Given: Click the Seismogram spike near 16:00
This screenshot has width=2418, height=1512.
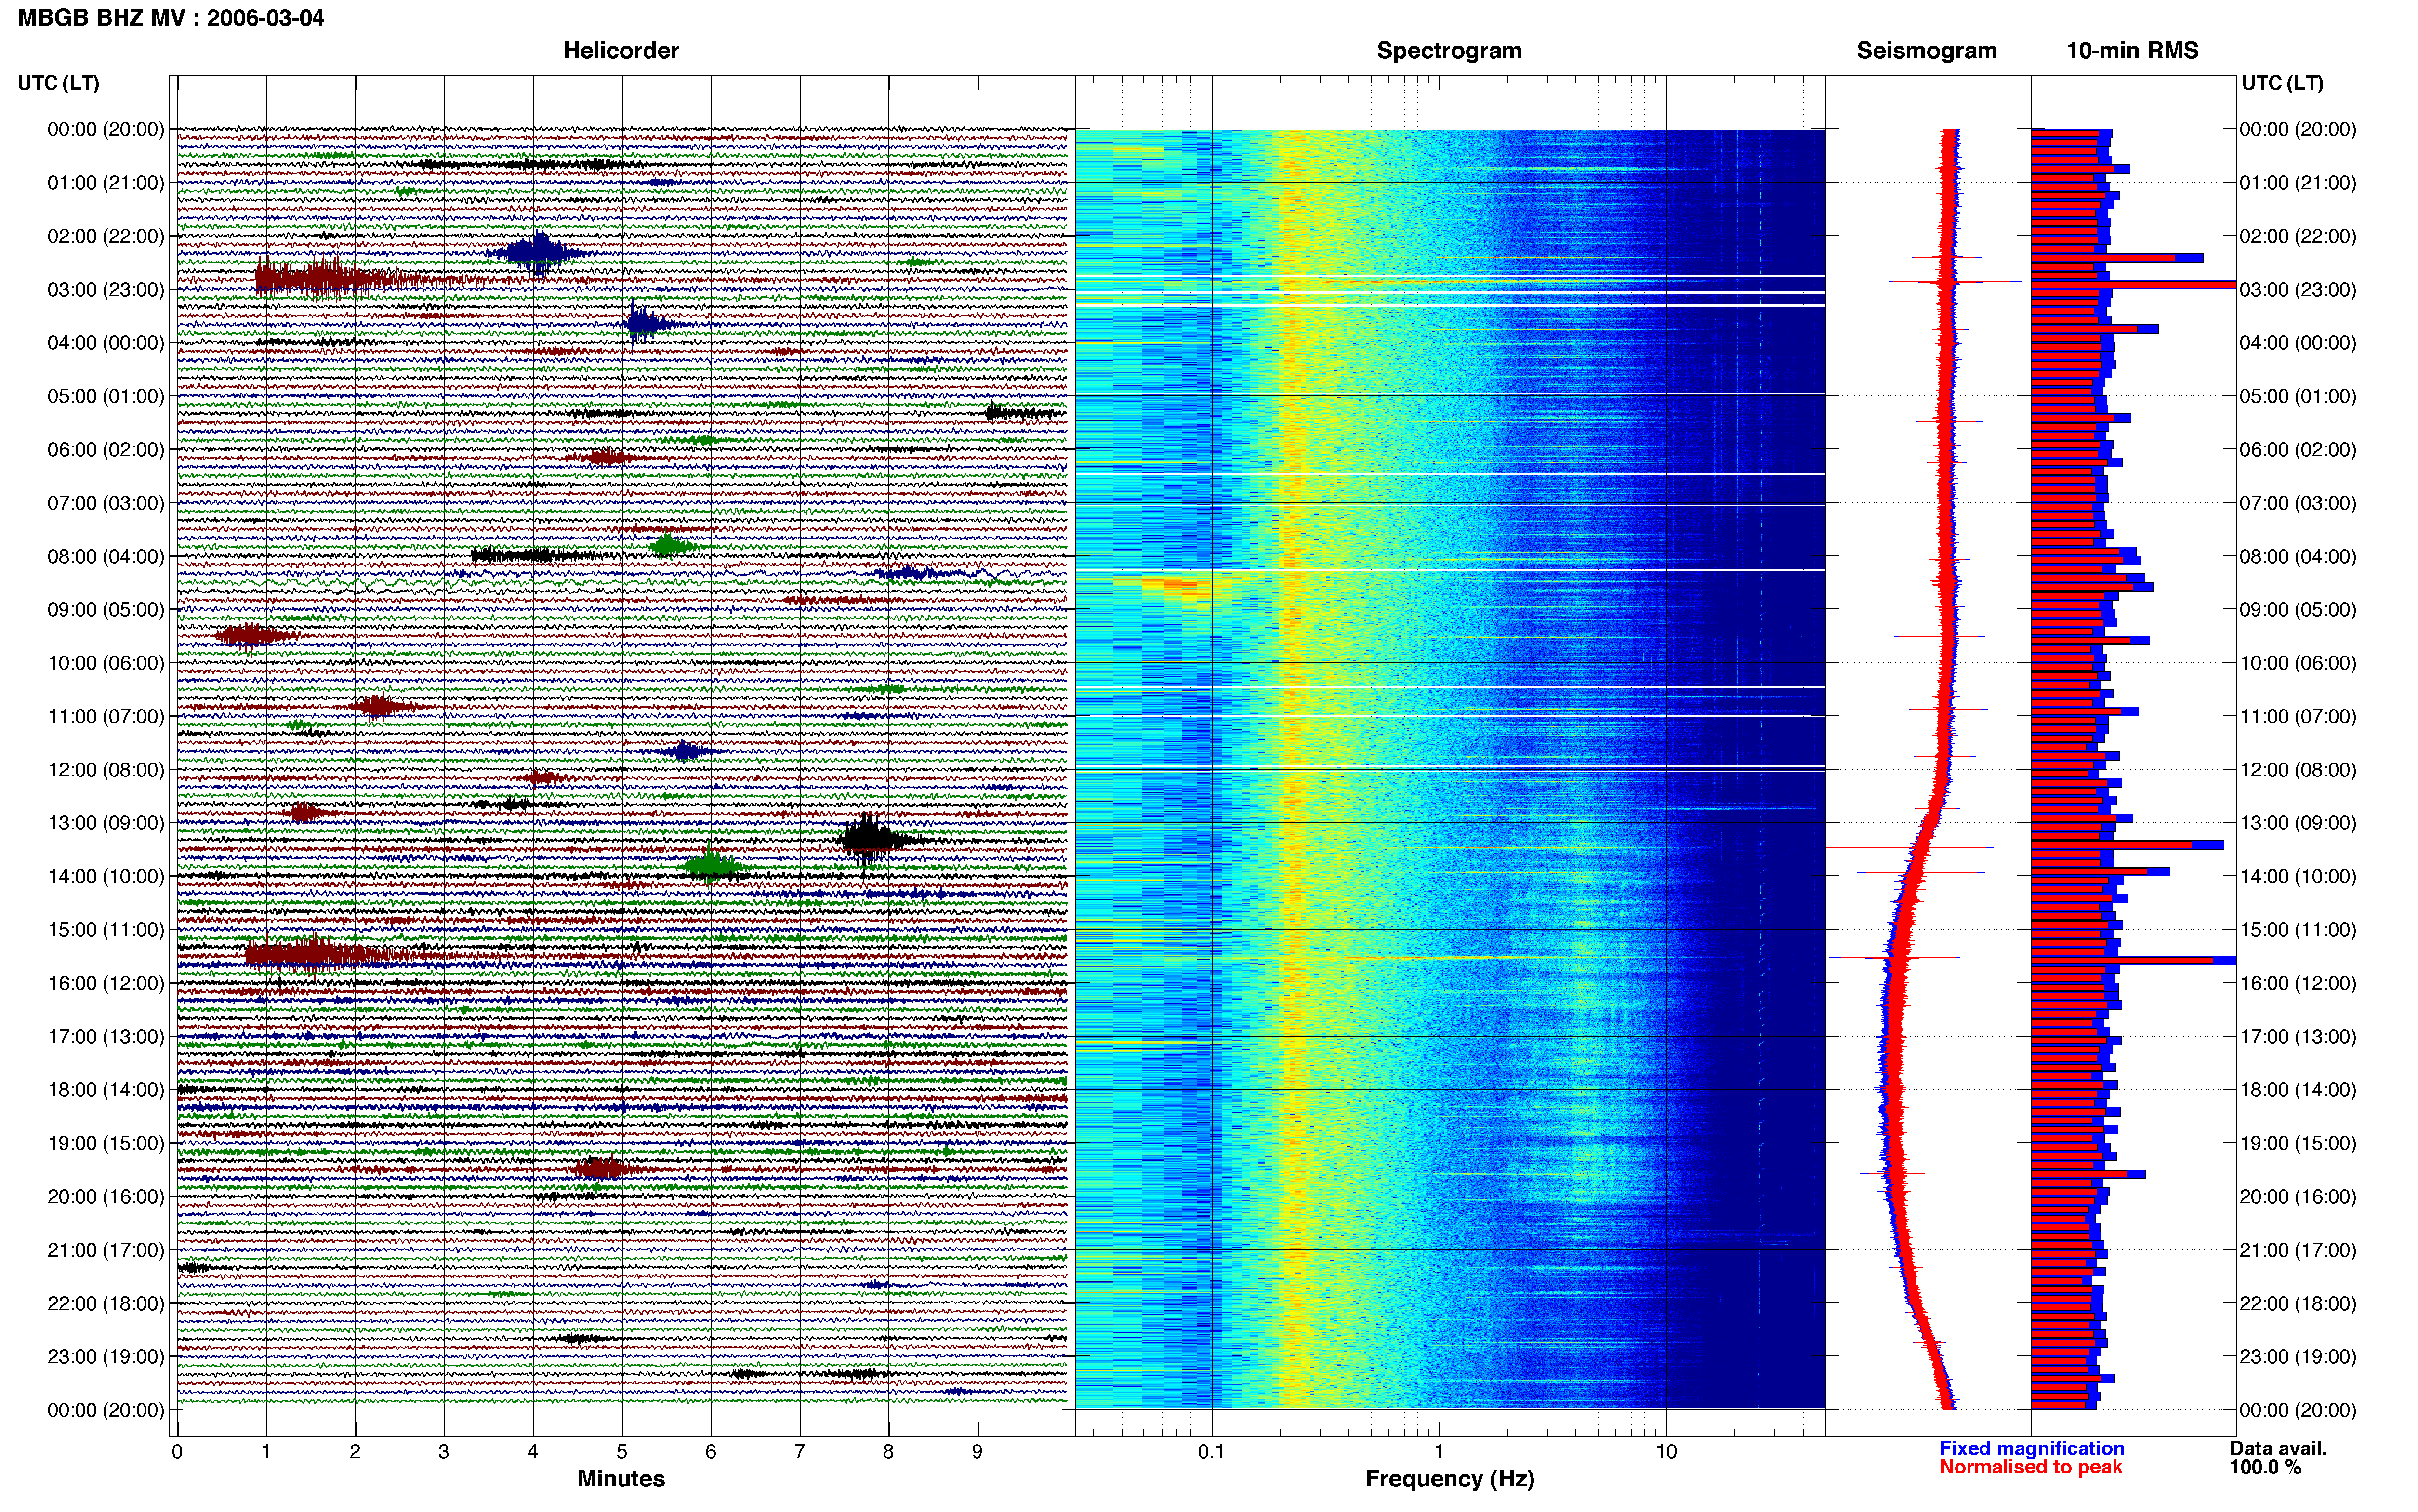Looking at the screenshot, I should pyautogui.click(x=1894, y=958).
